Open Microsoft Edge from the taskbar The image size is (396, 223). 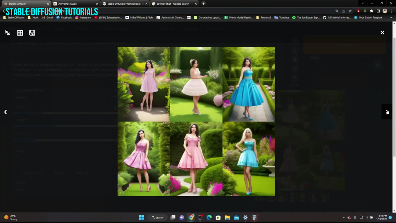[209, 217]
